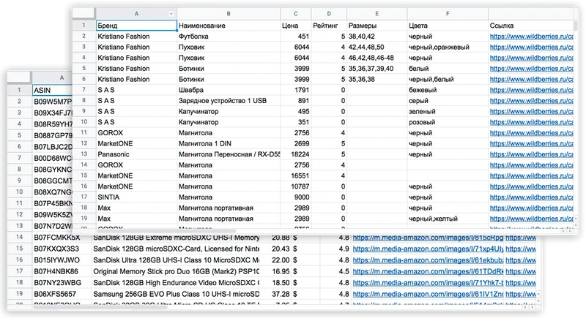Select column B header in front sheet
The height and width of the screenshot is (318, 586).
click(228, 14)
